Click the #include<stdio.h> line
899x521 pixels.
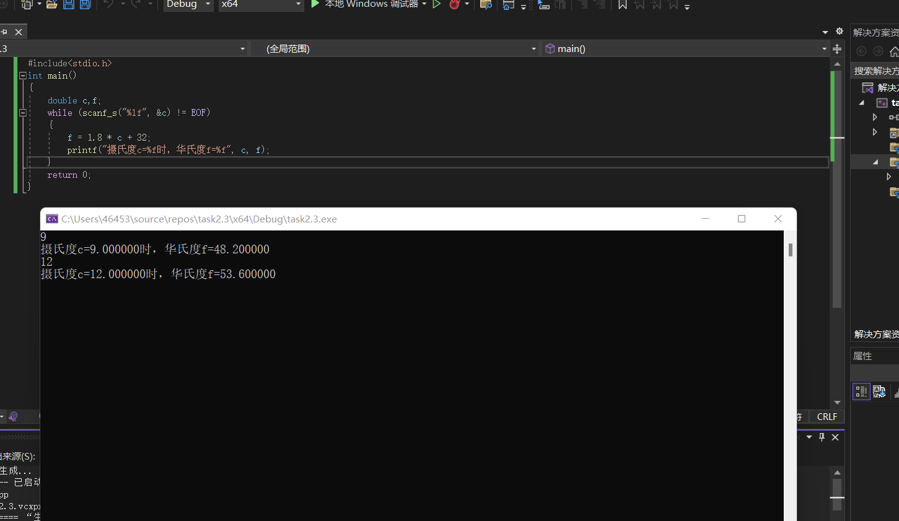70,63
